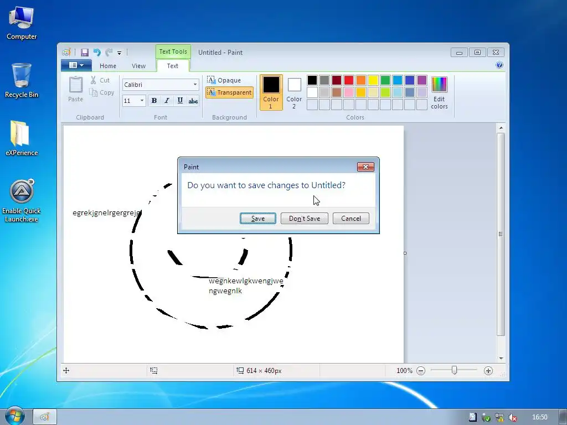Screen dimensions: 567x425
Task: Open the Paint file menu button
Action: pyautogui.click(x=76, y=65)
